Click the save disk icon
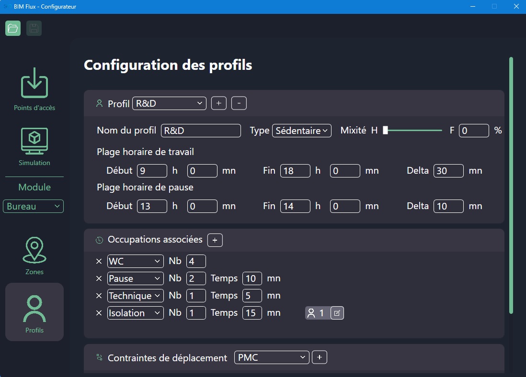The width and height of the screenshot is (526, 377). point(34,29)
